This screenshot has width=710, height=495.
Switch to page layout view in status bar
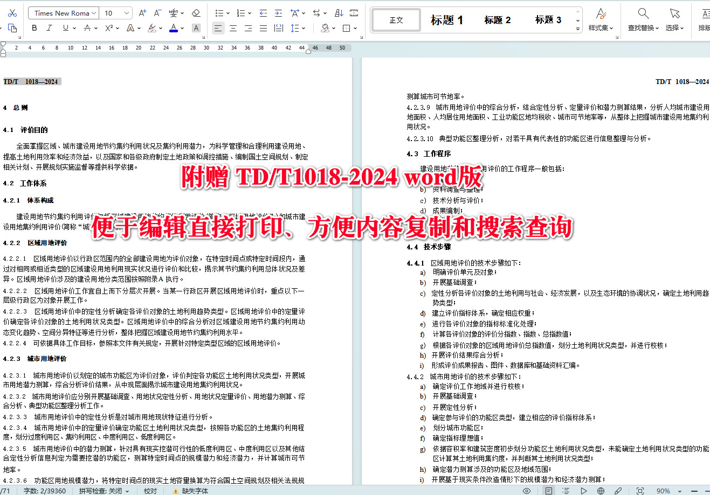pos(548,491)
